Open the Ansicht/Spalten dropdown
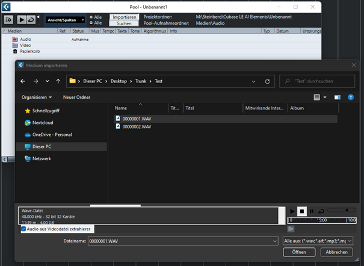Screen dimensions: 364x266 click(x=65, y=20)
